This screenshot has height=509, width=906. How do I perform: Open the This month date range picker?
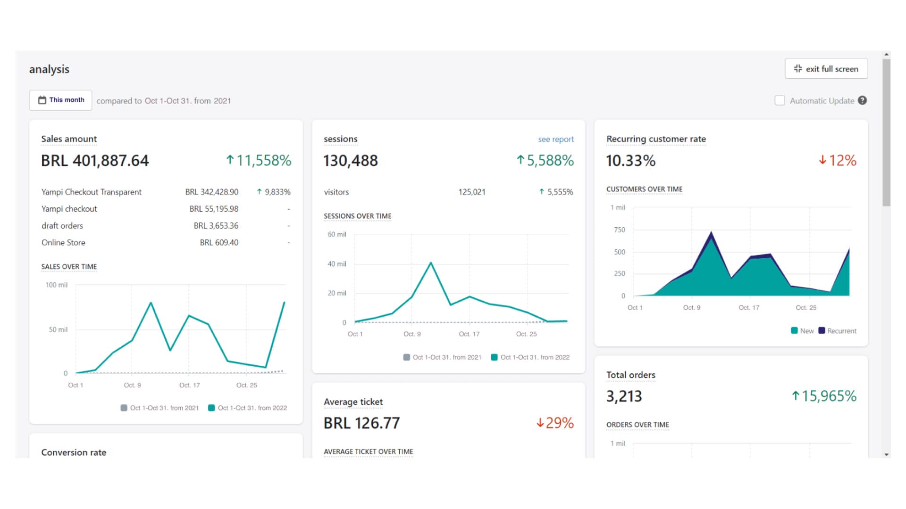(x=61, y=100)
